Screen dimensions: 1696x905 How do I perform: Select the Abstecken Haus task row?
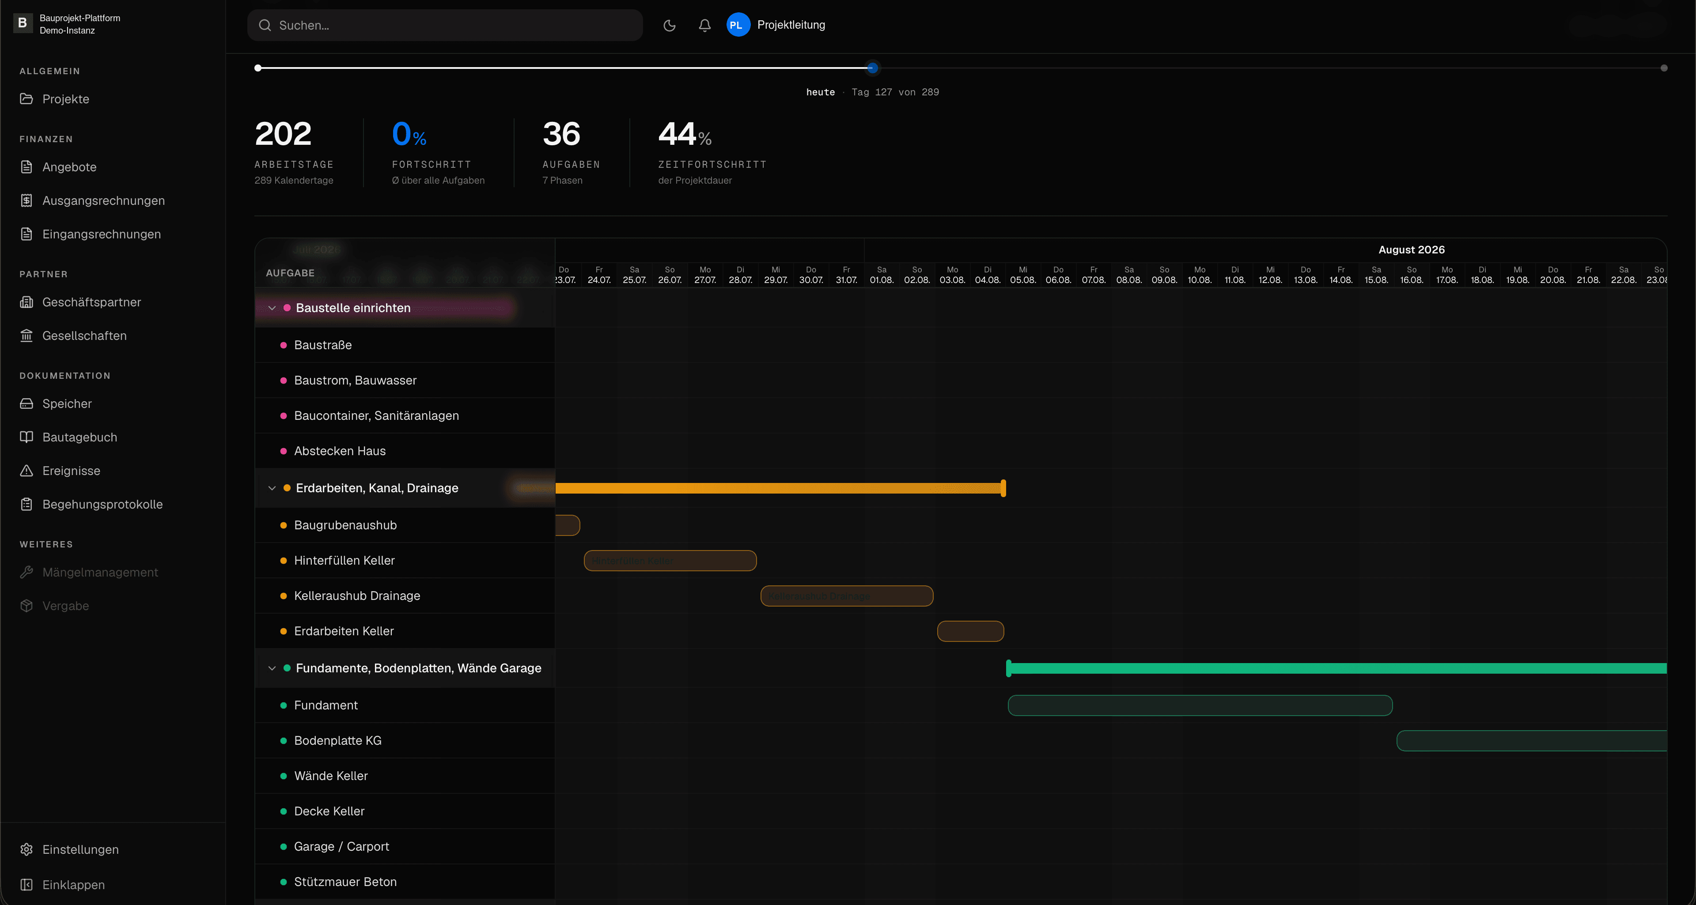pos(405,451)
